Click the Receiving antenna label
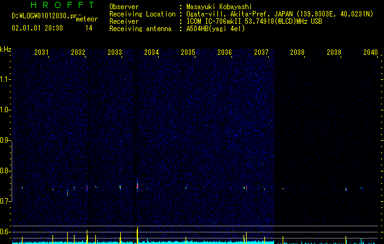 click(140, 29)
